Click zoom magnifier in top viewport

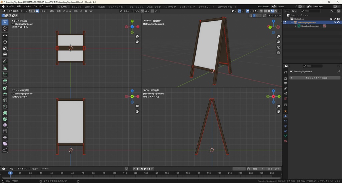(137, 37)
